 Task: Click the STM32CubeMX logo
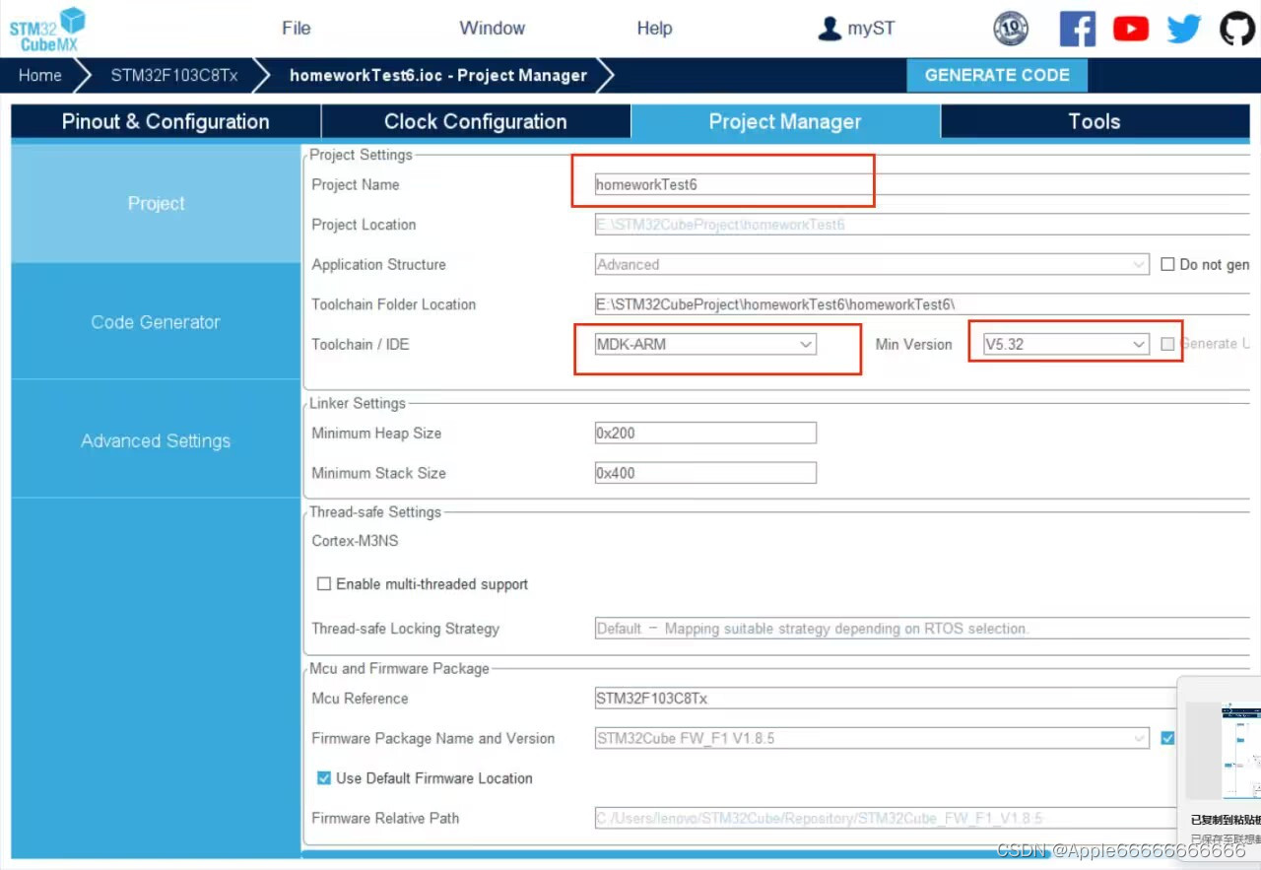coord(47,29)
